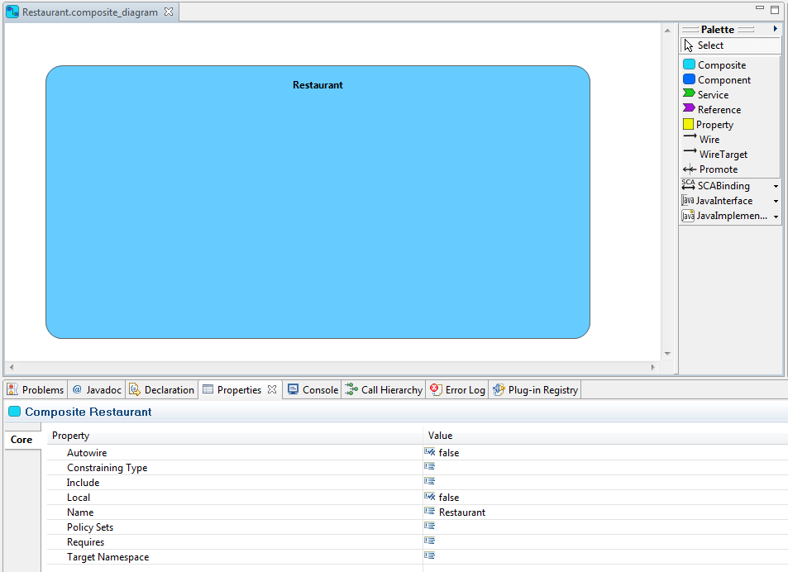This screenshot has height=572, width=788.
Task: Select the Target Namespace property row
Action: pyautogui.click(x=417, y=557)
